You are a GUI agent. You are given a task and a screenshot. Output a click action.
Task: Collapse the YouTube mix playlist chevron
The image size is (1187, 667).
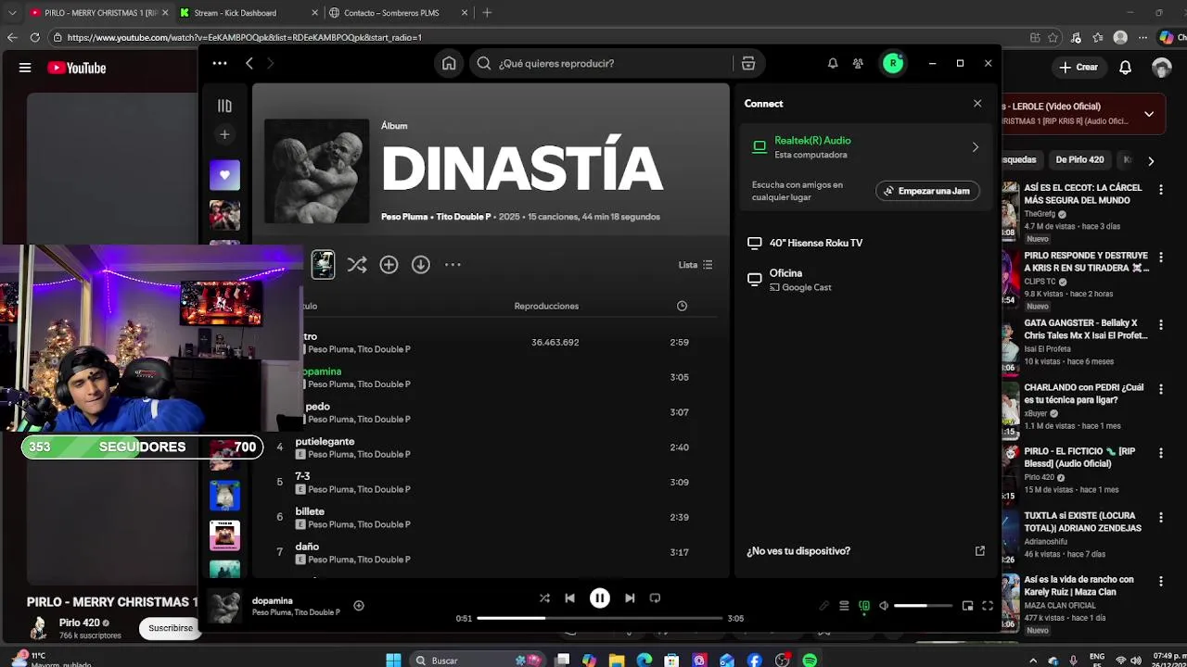coord(1149,114)
